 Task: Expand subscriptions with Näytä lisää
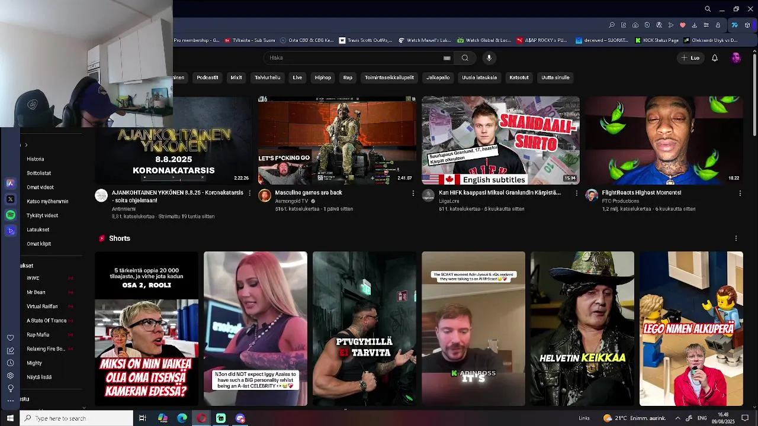point(39,377)
